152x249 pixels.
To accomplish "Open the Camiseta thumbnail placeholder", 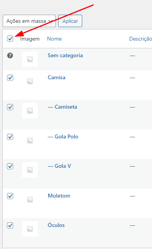I will (x=30, y=111).
